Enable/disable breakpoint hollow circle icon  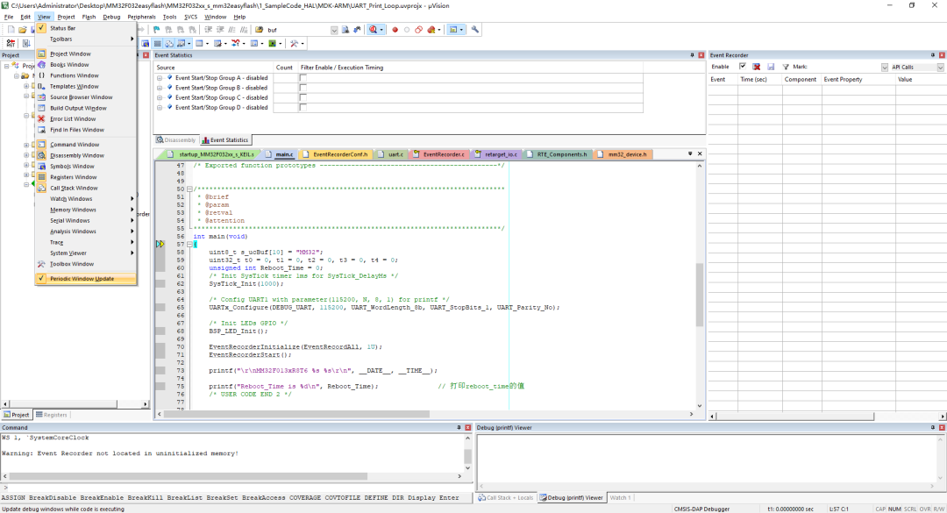coord(407,30)
